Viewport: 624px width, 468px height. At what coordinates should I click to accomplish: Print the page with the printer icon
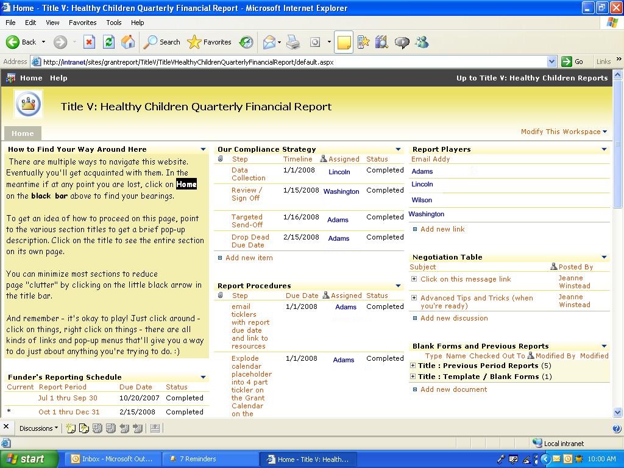point(293,42)
